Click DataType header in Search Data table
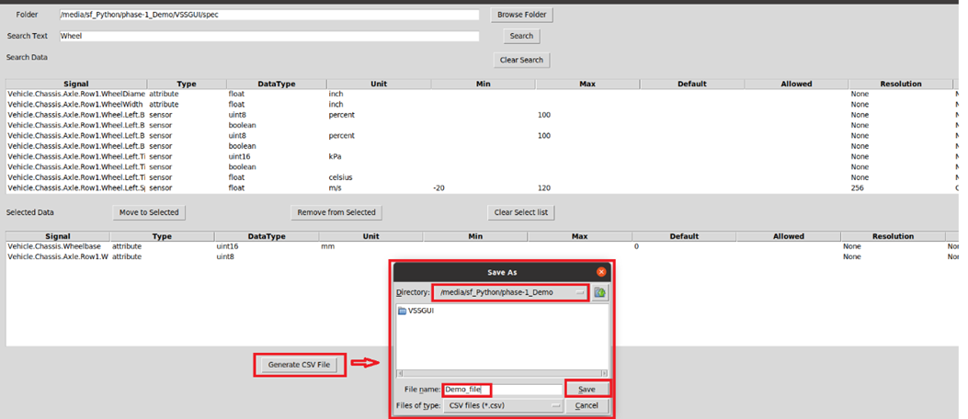 tap(277, 84)
